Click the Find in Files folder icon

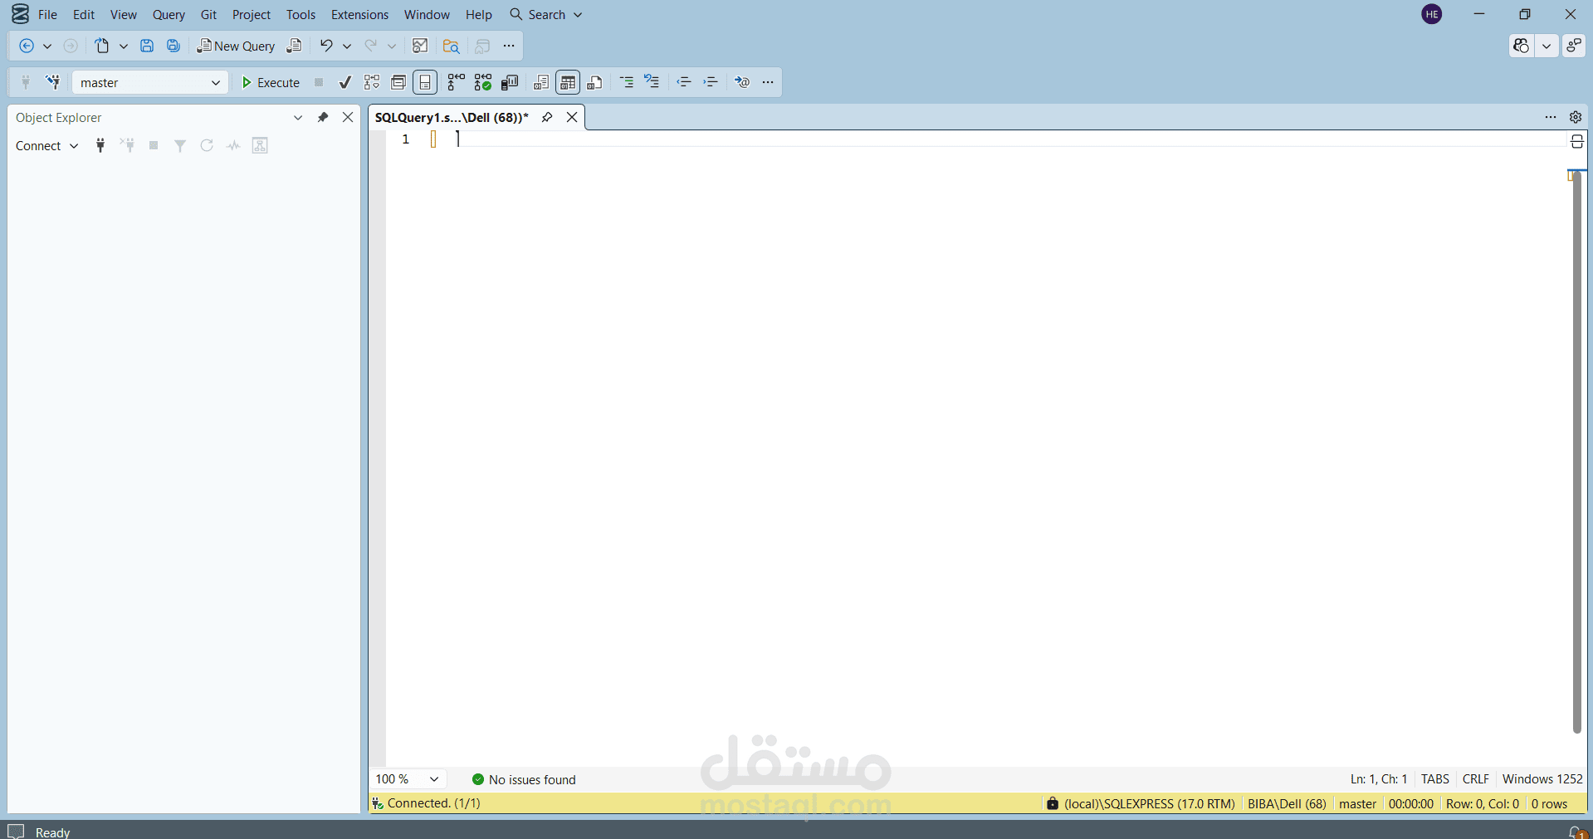[x=451, y=46]
